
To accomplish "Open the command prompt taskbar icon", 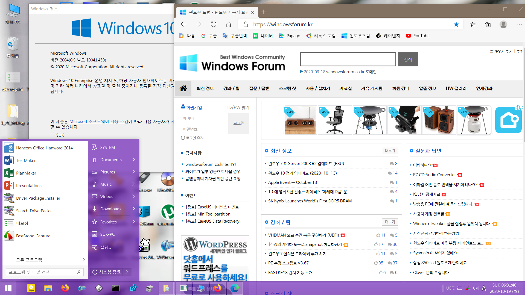I will 116,288.
